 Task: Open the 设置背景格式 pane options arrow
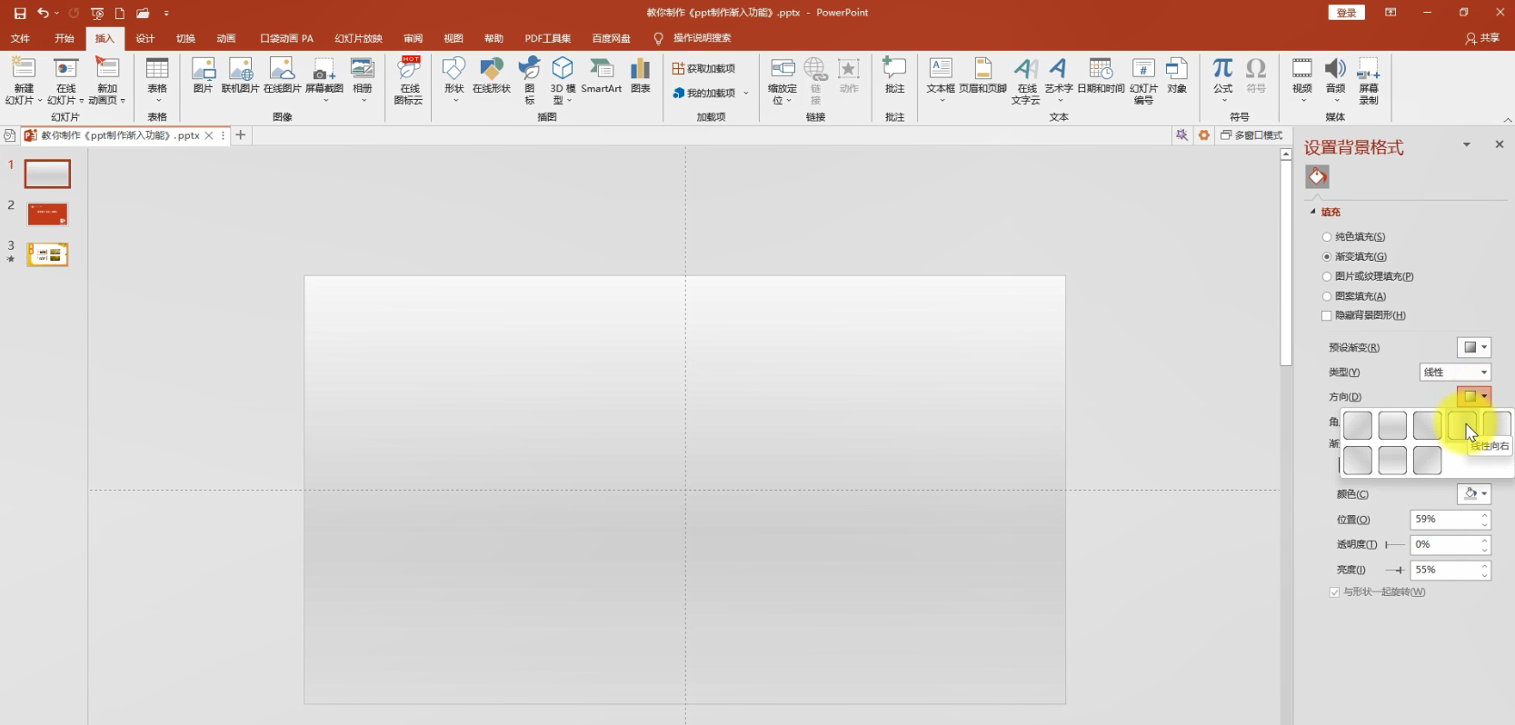[x=1466, y=144]
